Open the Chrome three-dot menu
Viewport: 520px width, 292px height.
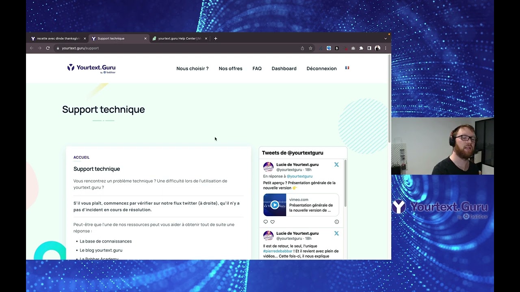tap(386, 48)
